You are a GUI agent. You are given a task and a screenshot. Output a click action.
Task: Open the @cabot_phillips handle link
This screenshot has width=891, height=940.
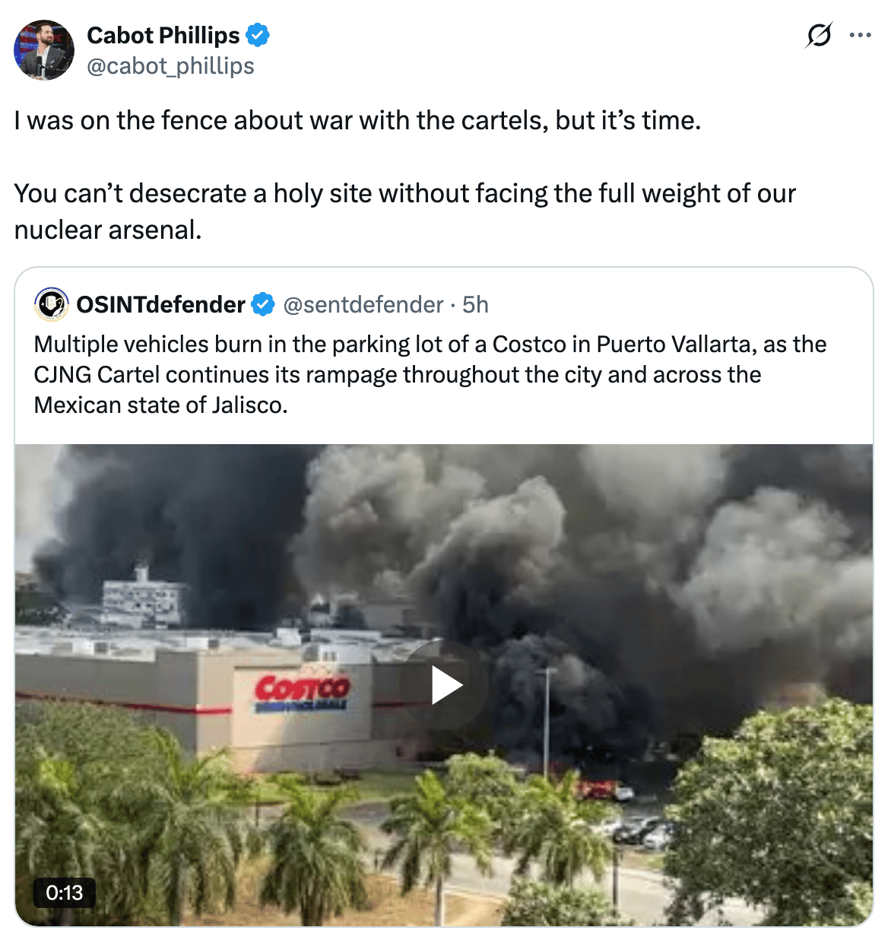(x=170, y=66)
